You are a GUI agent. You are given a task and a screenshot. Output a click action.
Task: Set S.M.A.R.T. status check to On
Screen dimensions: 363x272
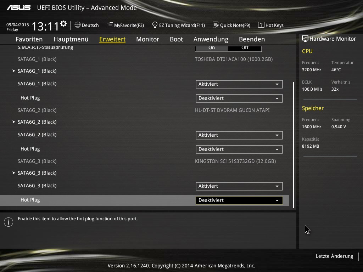point(212,48)
